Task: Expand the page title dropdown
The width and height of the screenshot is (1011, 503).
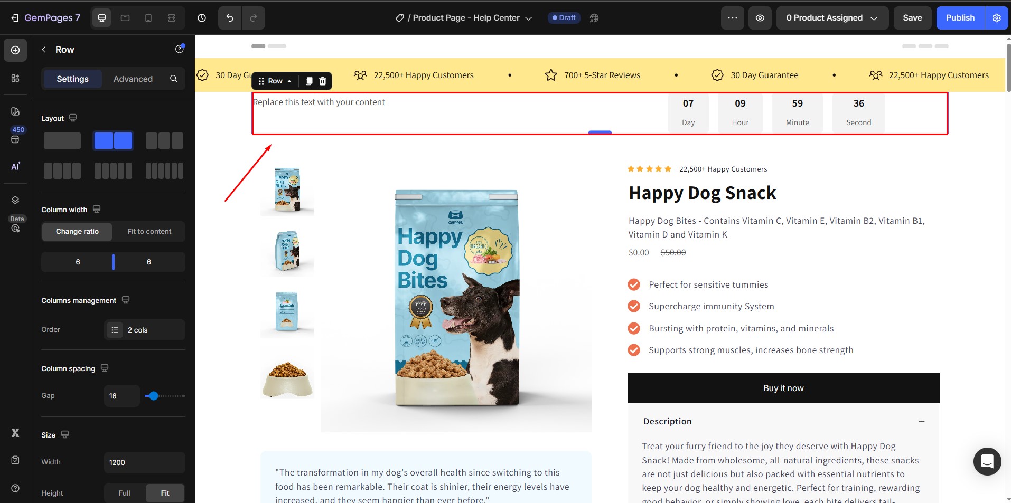Action: point(528,18)
